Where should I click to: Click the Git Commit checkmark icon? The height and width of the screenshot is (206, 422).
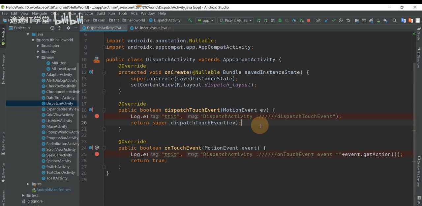point(334,20)
